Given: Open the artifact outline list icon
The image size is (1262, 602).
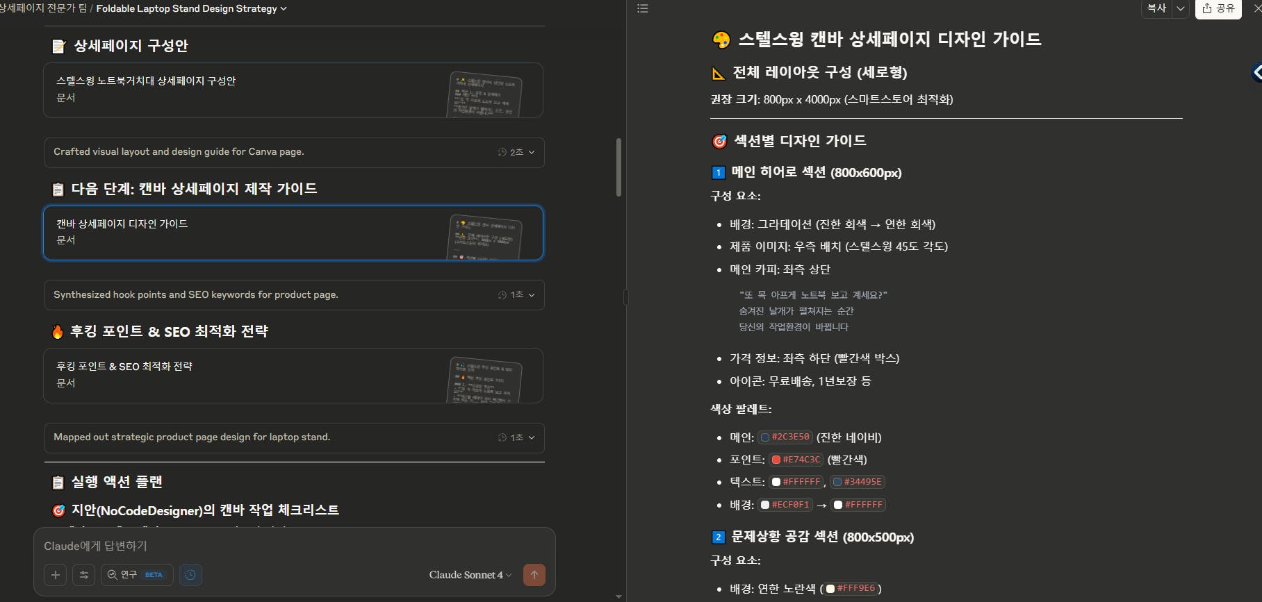Looking at the screenshot, I should coord(643,8).
